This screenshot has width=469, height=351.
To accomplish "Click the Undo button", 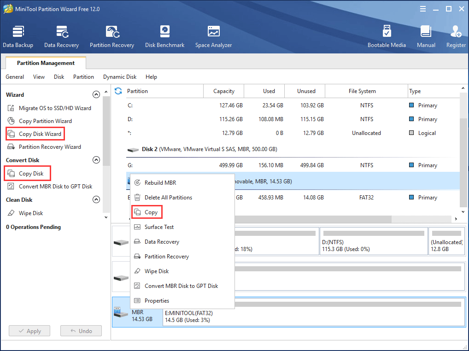I will click(81, 331).
